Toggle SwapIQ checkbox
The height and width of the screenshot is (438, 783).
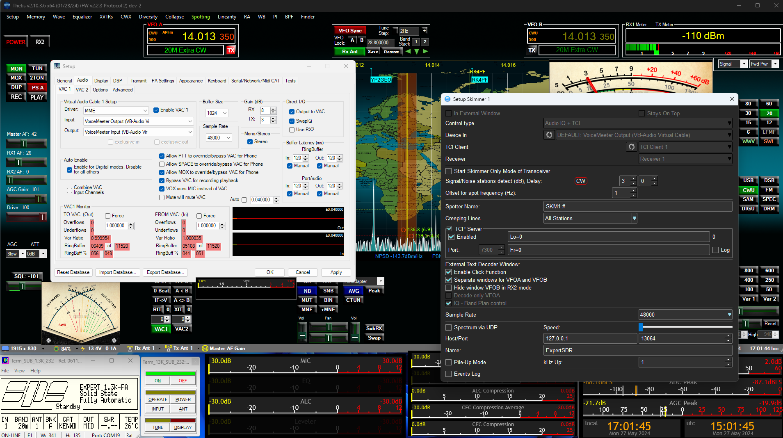tap(292, 121)
